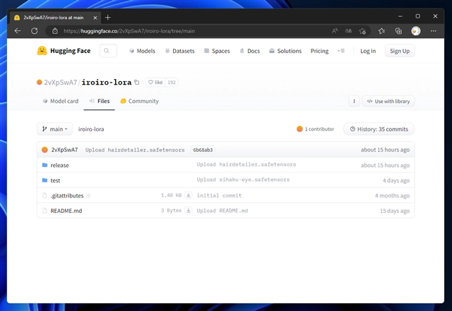The height and width of the screenshot is (311, 452).
Task: Open release row's Upload hairdetailer.safetensors commit
Action: (246, 164)
